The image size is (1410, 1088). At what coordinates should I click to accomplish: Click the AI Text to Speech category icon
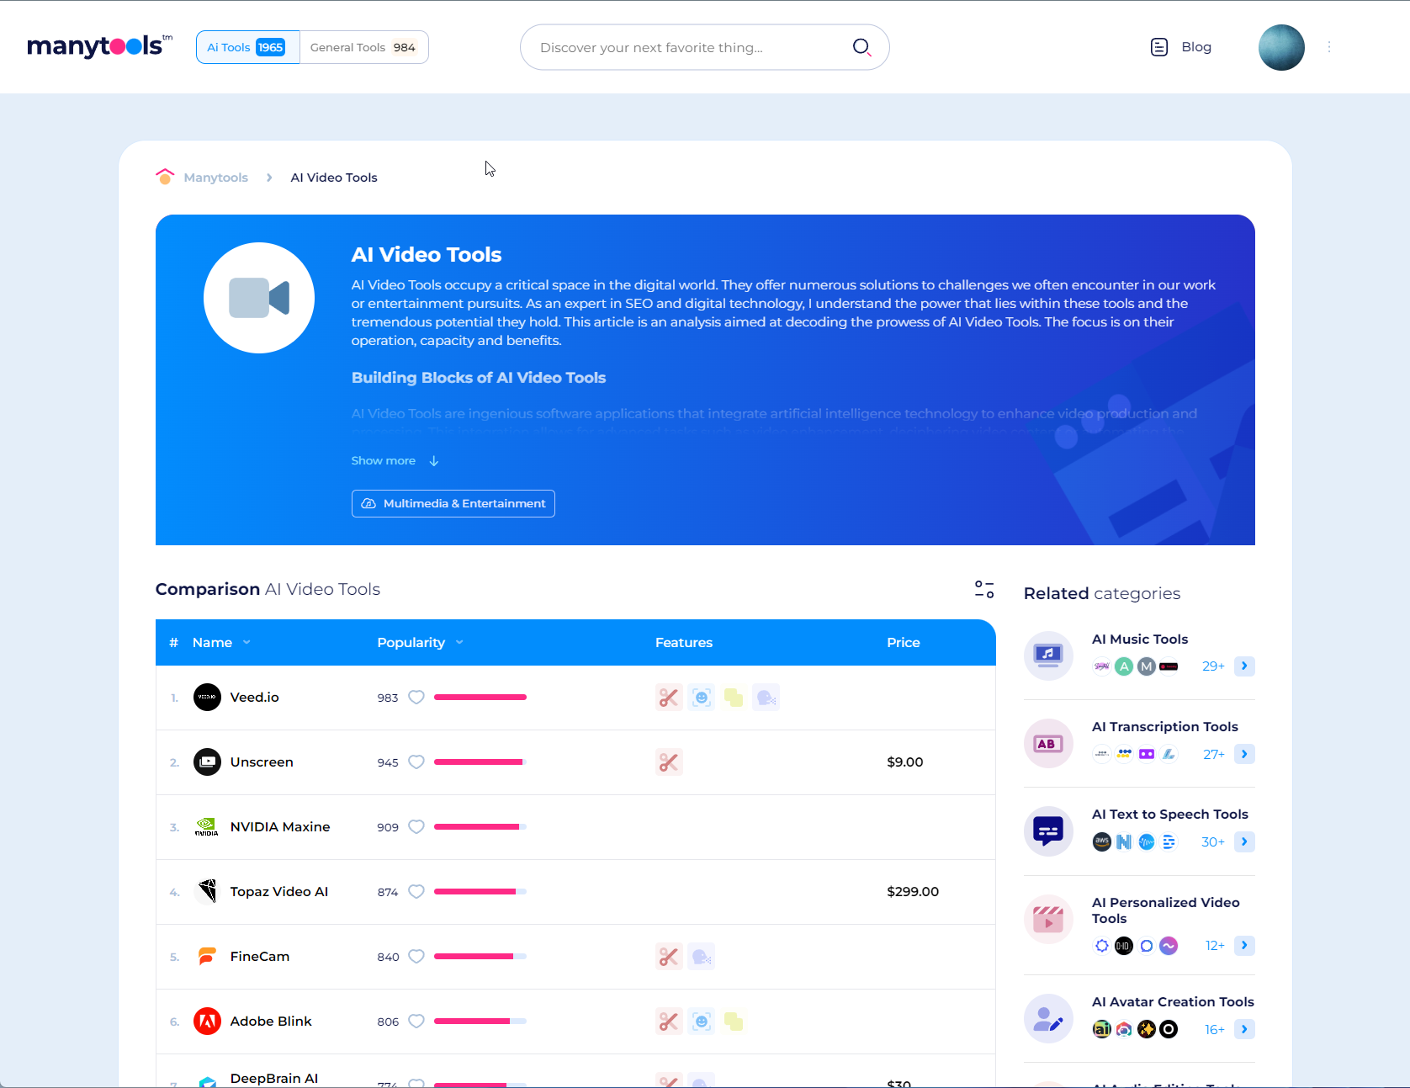click(1048, 831)
